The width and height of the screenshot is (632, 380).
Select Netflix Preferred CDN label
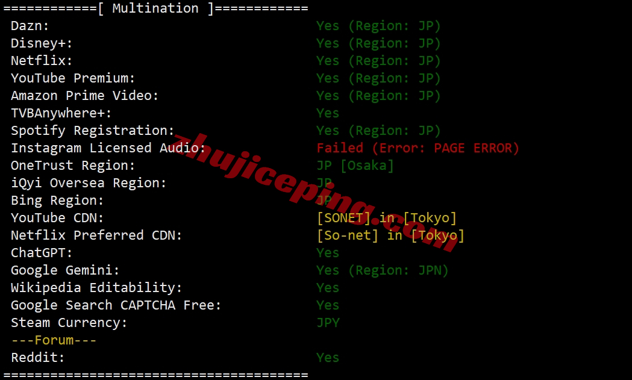(x=96, y=235)
